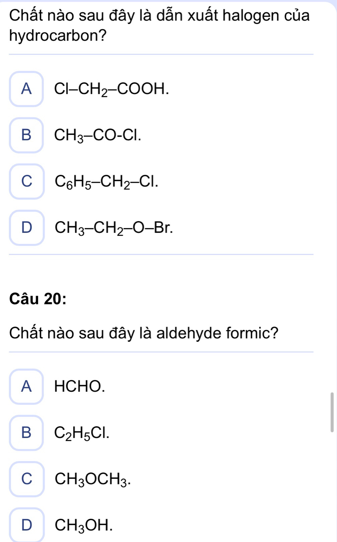Choose letter B box beside CH3–CO-Cl

[27, 135]
